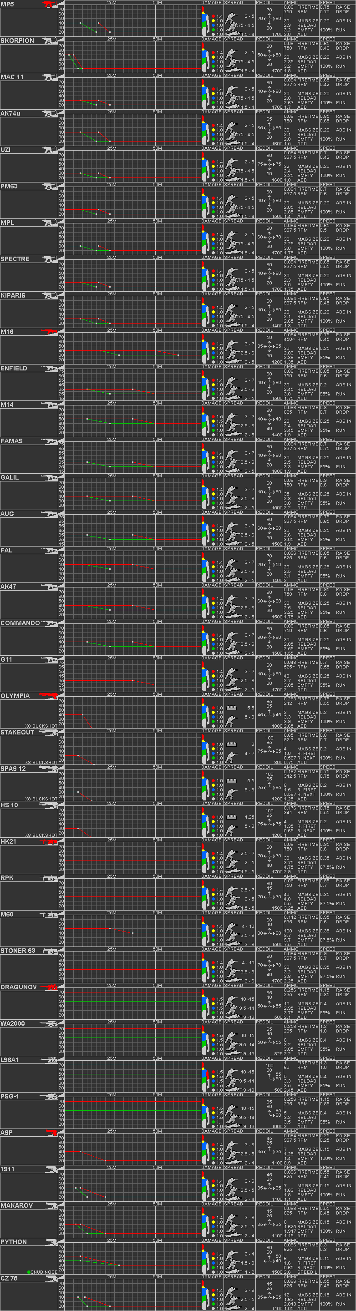Click the PM63 weapon silhouette icon
This screenshot has height=1311, width=356.
coord(50,186)
